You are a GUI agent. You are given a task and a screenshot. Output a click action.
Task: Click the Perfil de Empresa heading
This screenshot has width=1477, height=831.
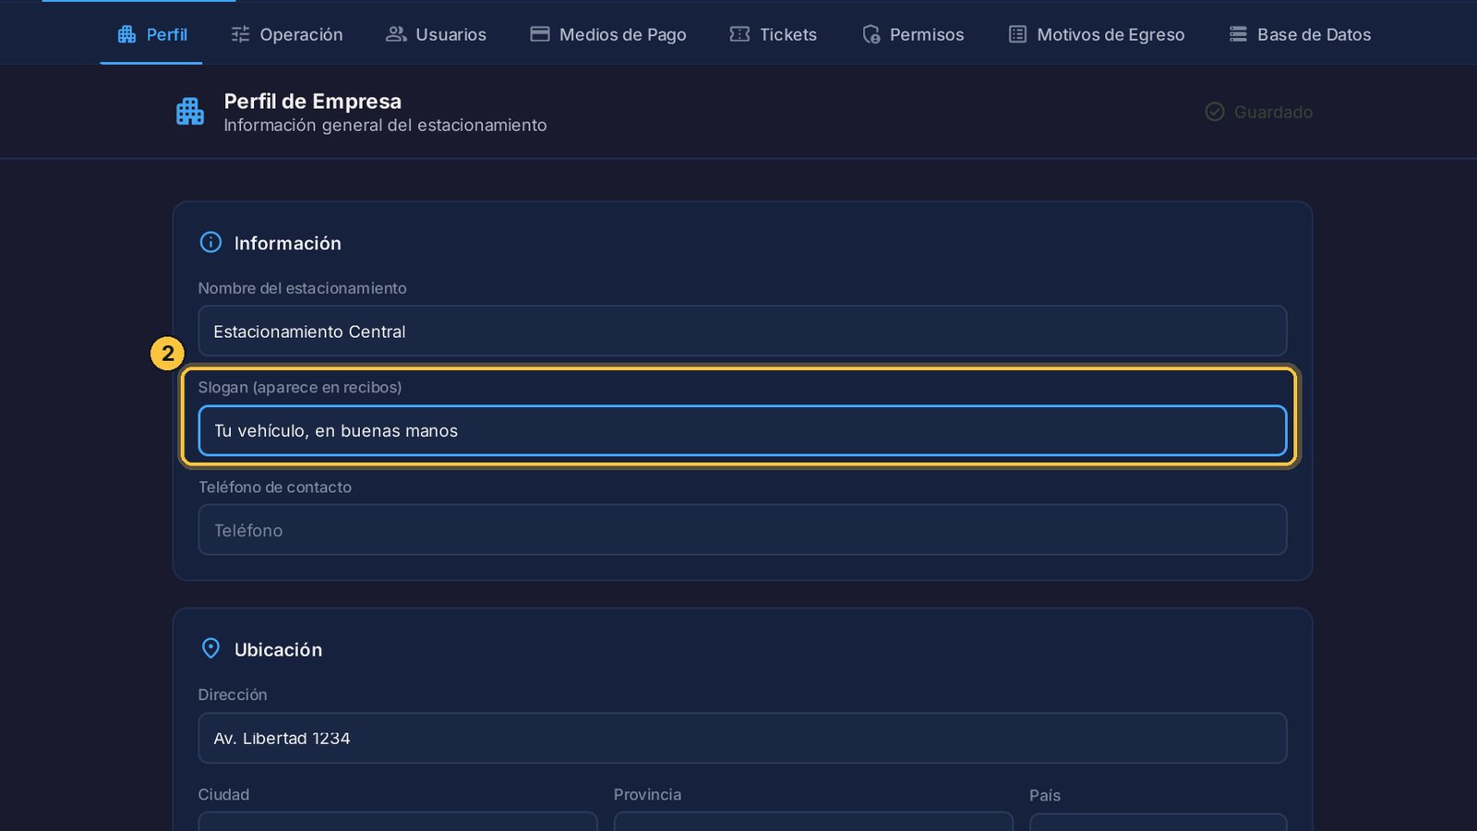[x=313, y=101]
